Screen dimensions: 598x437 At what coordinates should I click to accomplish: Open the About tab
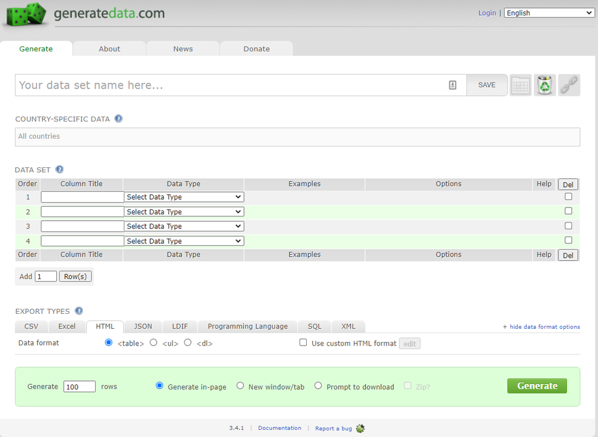109,48
